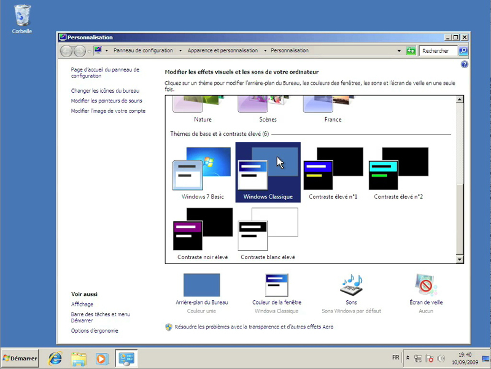Click the Démarrer start button
The image size is (491, 369).
click(20, 358)
